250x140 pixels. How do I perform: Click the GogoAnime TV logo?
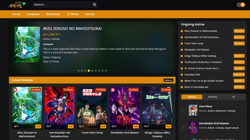tap(17, 5)
